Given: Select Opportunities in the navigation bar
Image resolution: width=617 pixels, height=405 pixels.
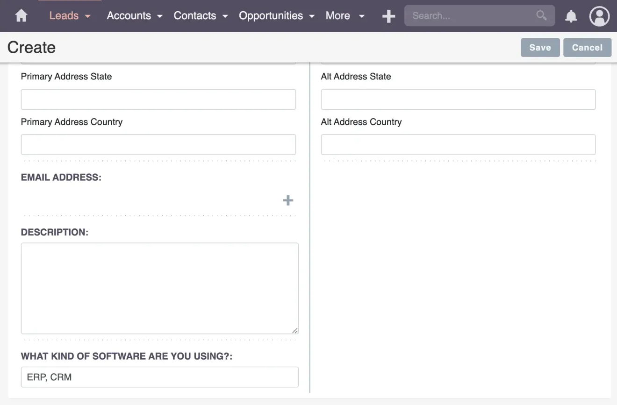Looking at the screenshot, I should [271, 15].
